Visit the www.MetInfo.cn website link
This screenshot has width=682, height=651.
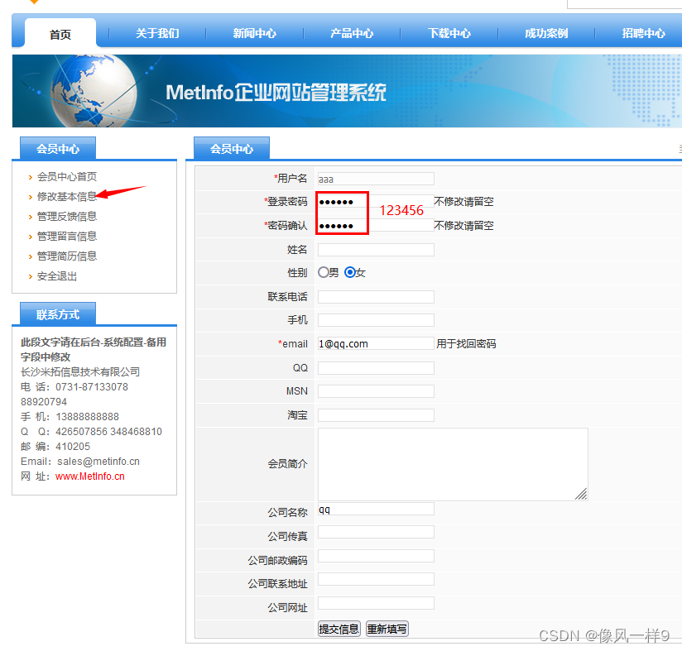coord(90,476)
